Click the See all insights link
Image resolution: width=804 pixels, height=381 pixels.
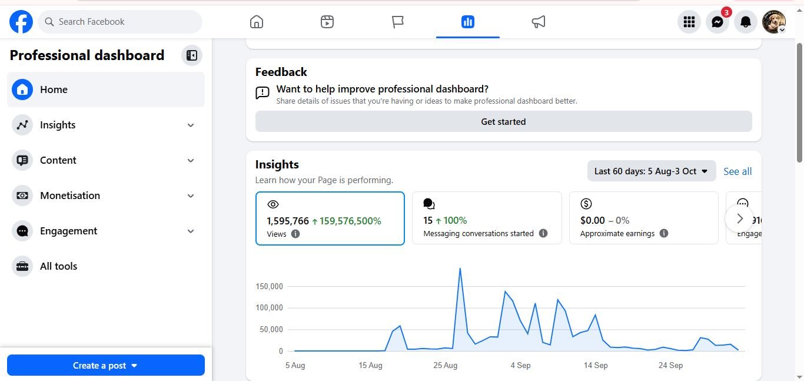[x=737, y=171]
